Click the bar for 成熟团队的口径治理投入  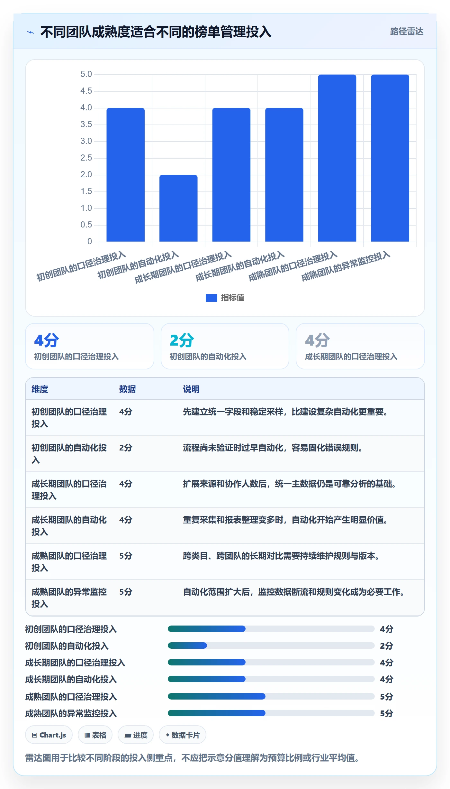(337, 158)
